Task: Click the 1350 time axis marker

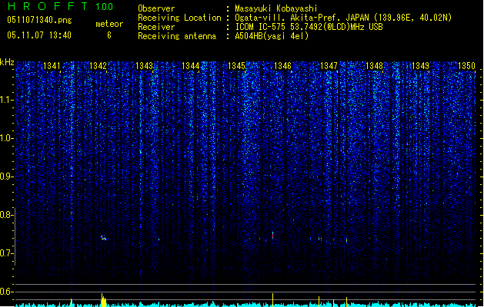Action: (467, 66)
